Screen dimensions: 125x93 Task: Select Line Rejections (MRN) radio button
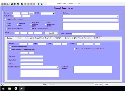point(46,24)
